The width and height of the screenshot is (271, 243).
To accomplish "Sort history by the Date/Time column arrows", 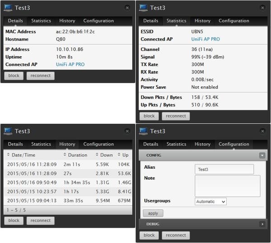I will pos(8,155).
